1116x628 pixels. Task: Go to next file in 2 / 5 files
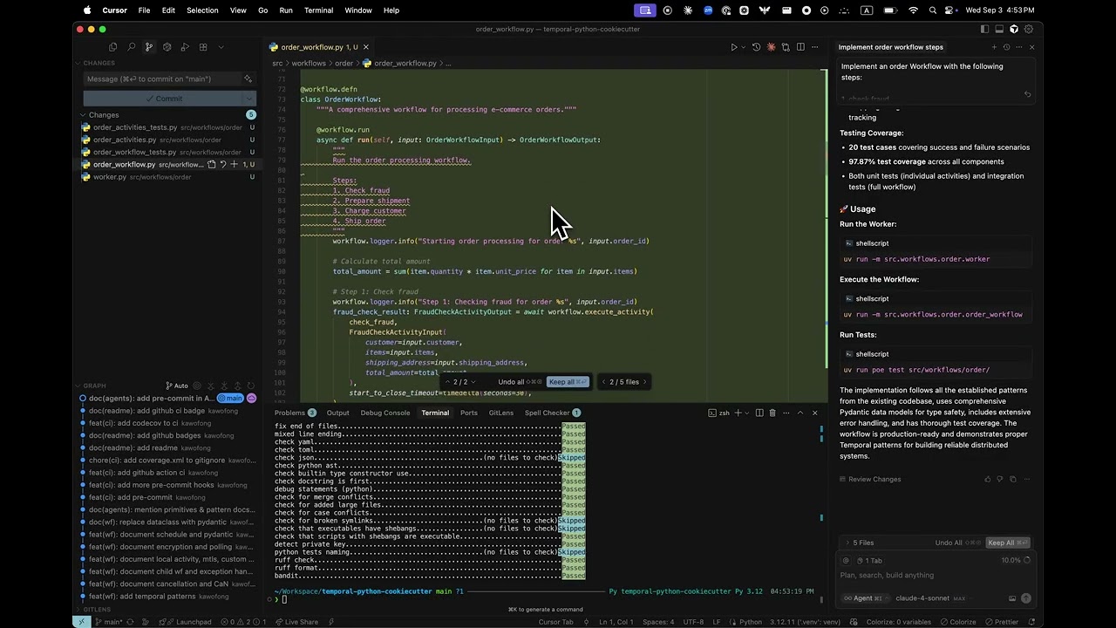[x=644, y=381]
